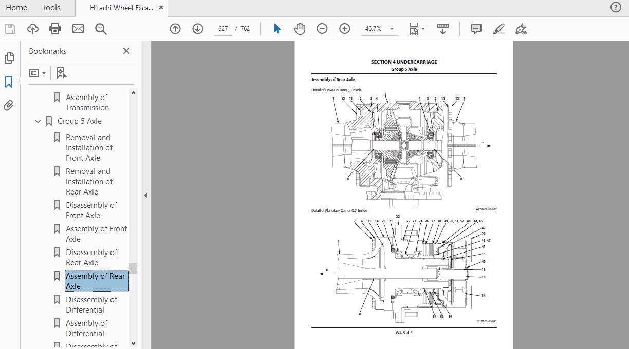Print the document

55,29
